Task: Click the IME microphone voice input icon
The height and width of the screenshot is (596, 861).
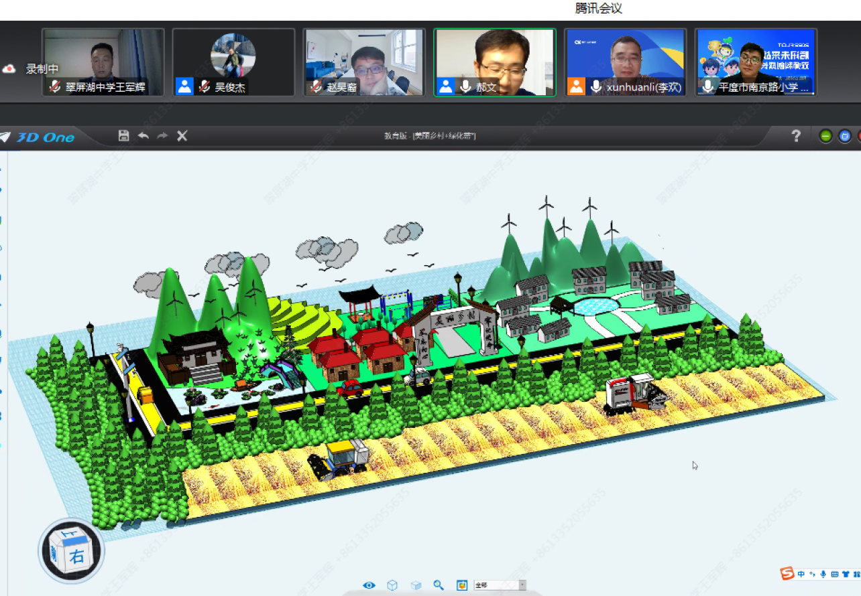Action: (x=823, y=574)
